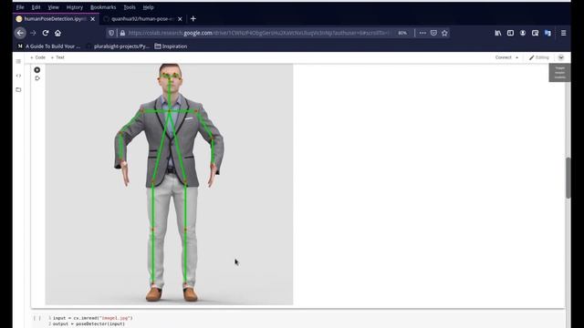Viewport: 584px width, 328px height.
Task: Collapse the Colab header with chevron toggle
Action: pyautogui.click(x=561, y=57)
